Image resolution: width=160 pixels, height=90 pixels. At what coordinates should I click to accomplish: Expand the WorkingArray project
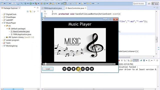coord(2,46)
